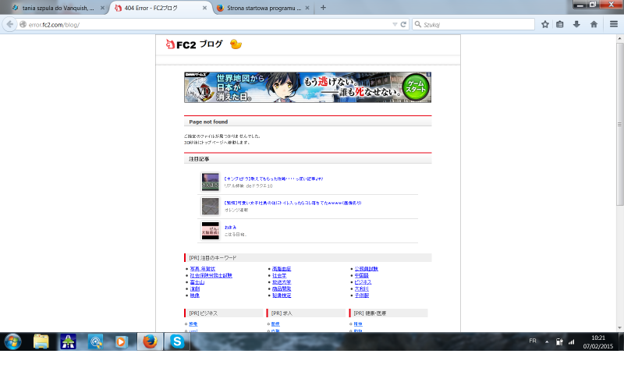Expand hidden system tray icons arrow

pos(547,341)
